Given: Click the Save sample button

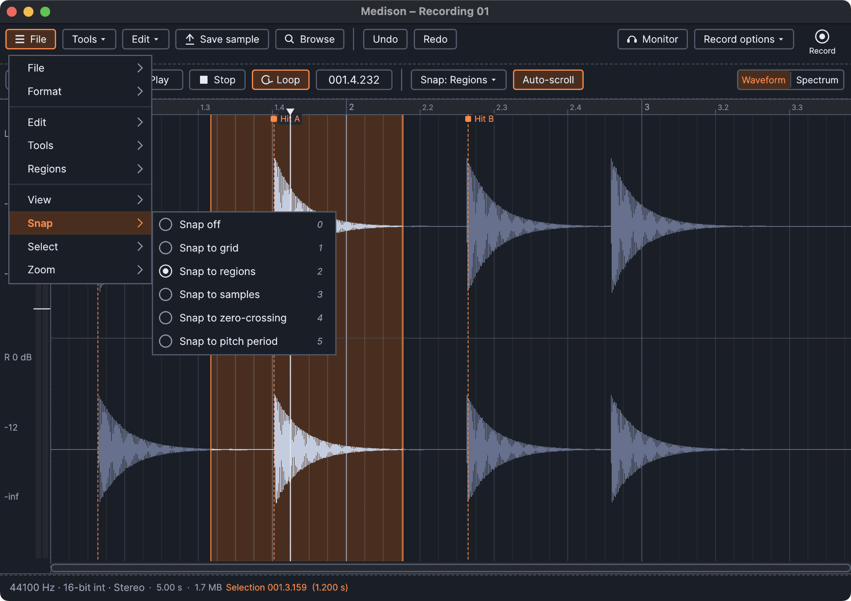Looking at the screenshot, I should (222, 39).
